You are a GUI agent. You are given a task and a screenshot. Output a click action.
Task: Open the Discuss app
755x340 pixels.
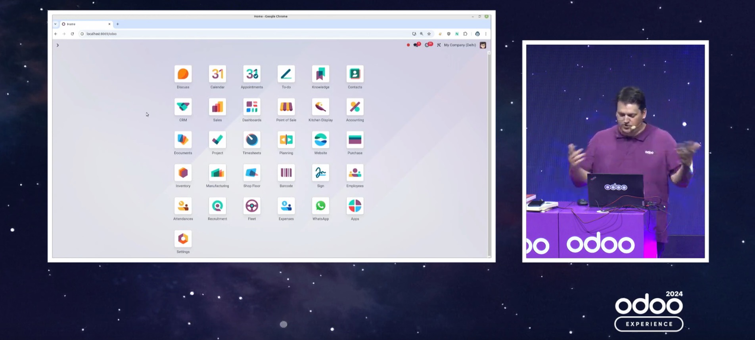point(183,74)
